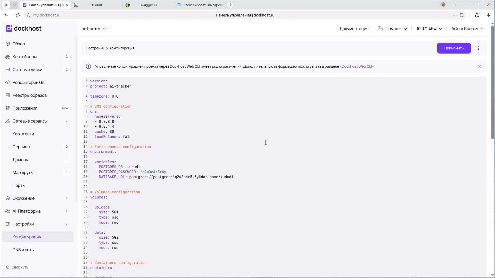Screen dimensions: 495x278
Task: Open the ai-tracker project dropdown
Action: (94, 29)
